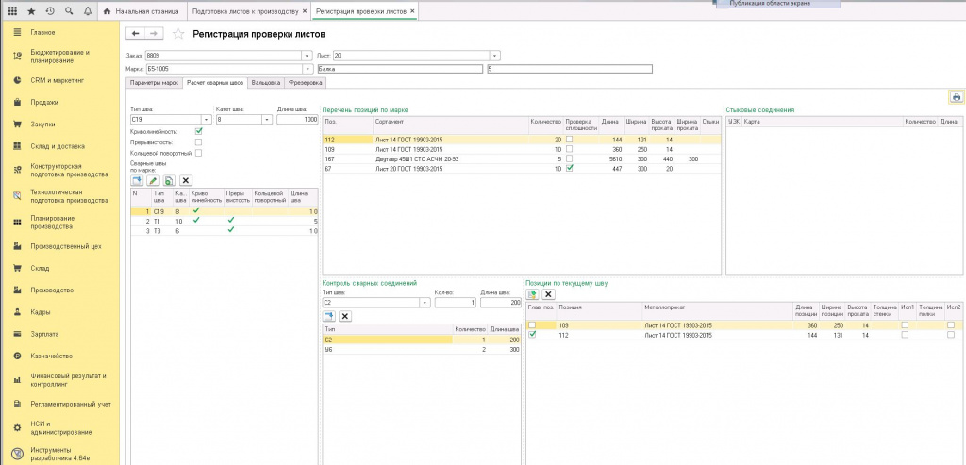This screenshot has width=966, height=465.
Task: Open Катет шва dropdown
Action: (267, 120)
